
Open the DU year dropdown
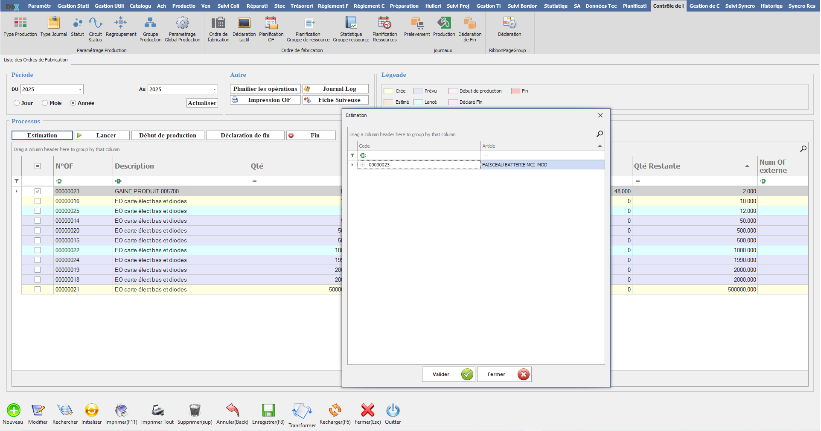pos(80,90)
